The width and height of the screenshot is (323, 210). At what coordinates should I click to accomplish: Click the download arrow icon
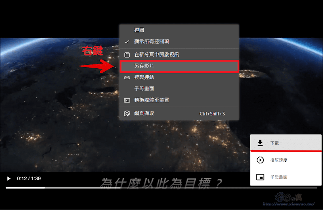point(260,143)
